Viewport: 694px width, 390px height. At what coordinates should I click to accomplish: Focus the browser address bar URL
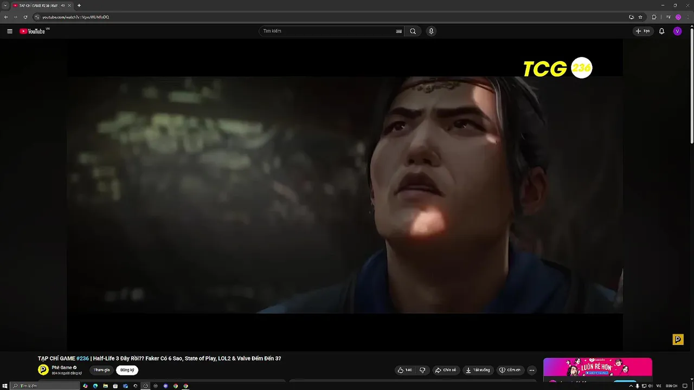coord(76,17)
